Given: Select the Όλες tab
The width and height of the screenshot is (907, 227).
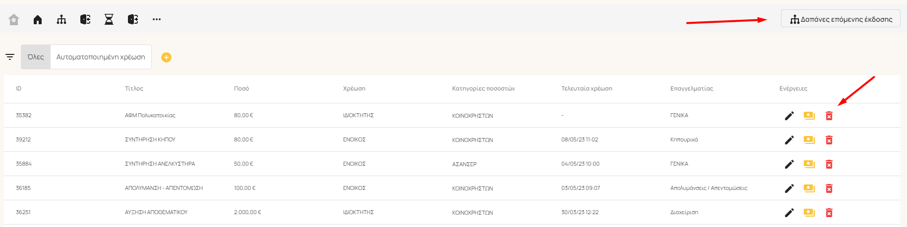Looking at the screenshot, I should [x=36, y=57].
